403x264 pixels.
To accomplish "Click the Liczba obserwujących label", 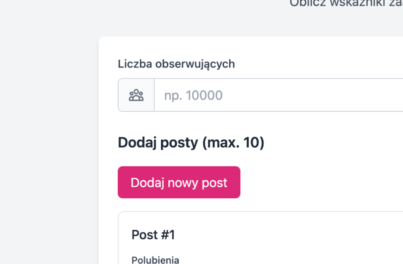I will pos(176,64).
